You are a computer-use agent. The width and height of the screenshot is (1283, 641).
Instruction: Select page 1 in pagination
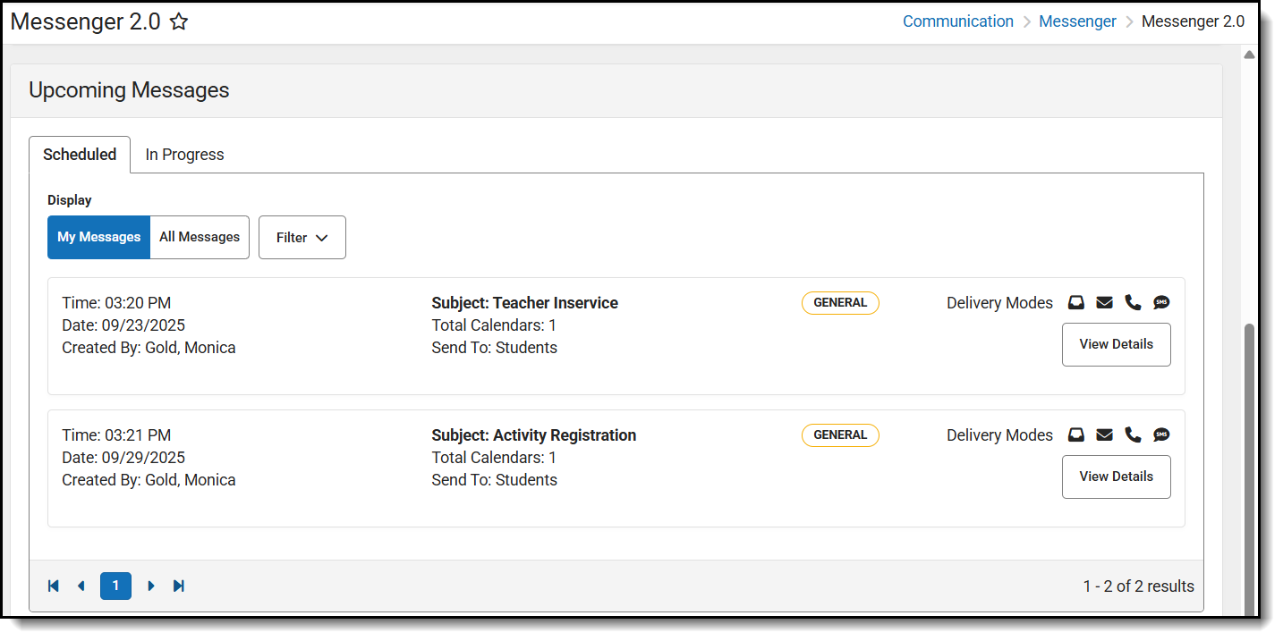pyautogui.click(x=115, y=586)
